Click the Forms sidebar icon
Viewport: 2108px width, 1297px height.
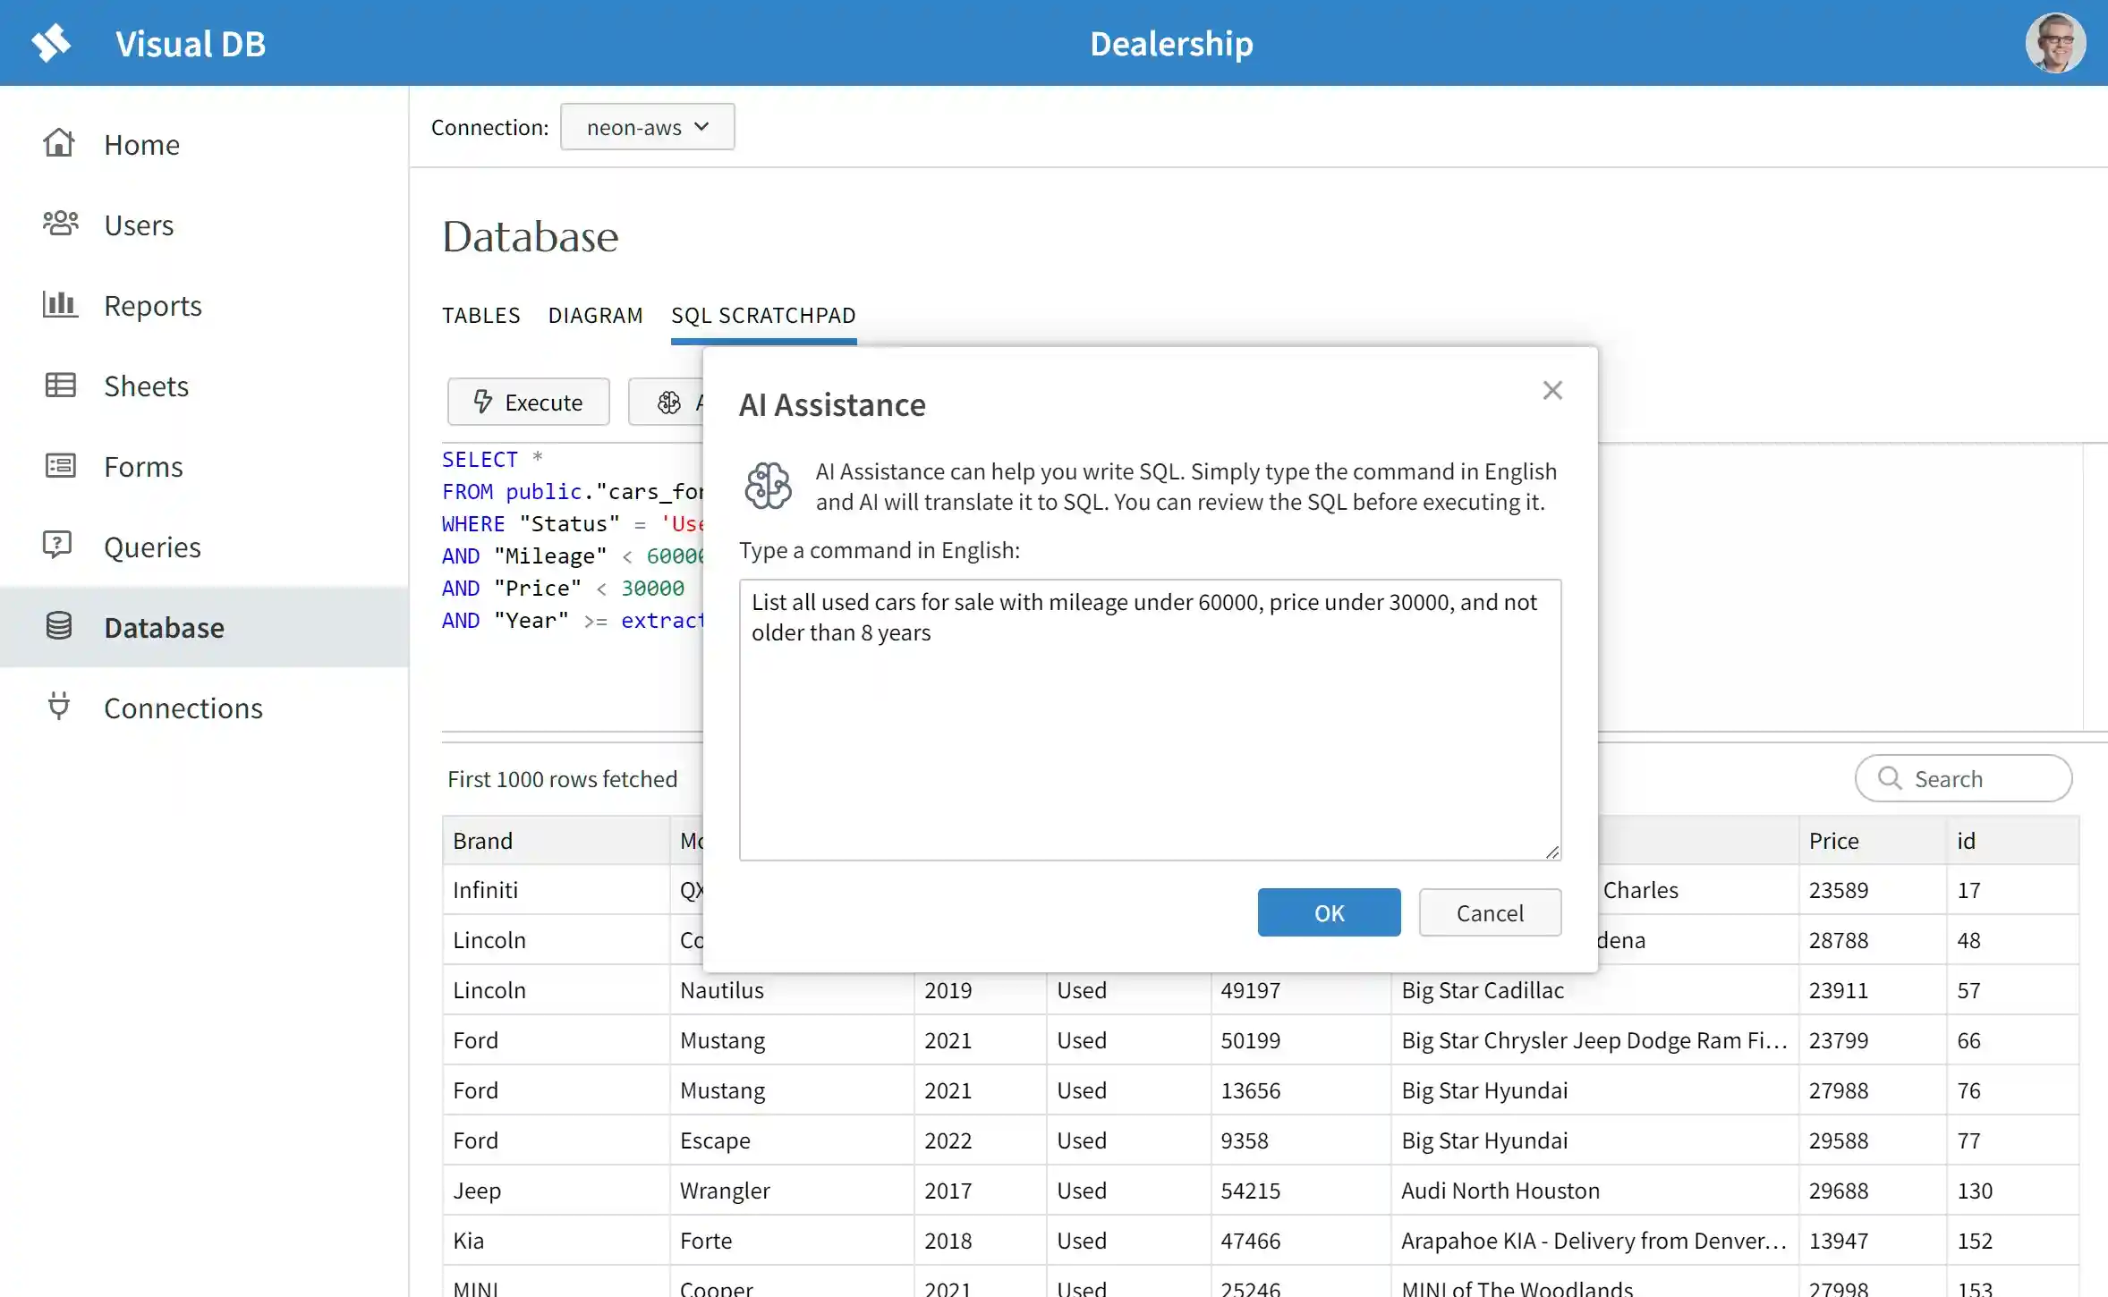coord(60,466)
